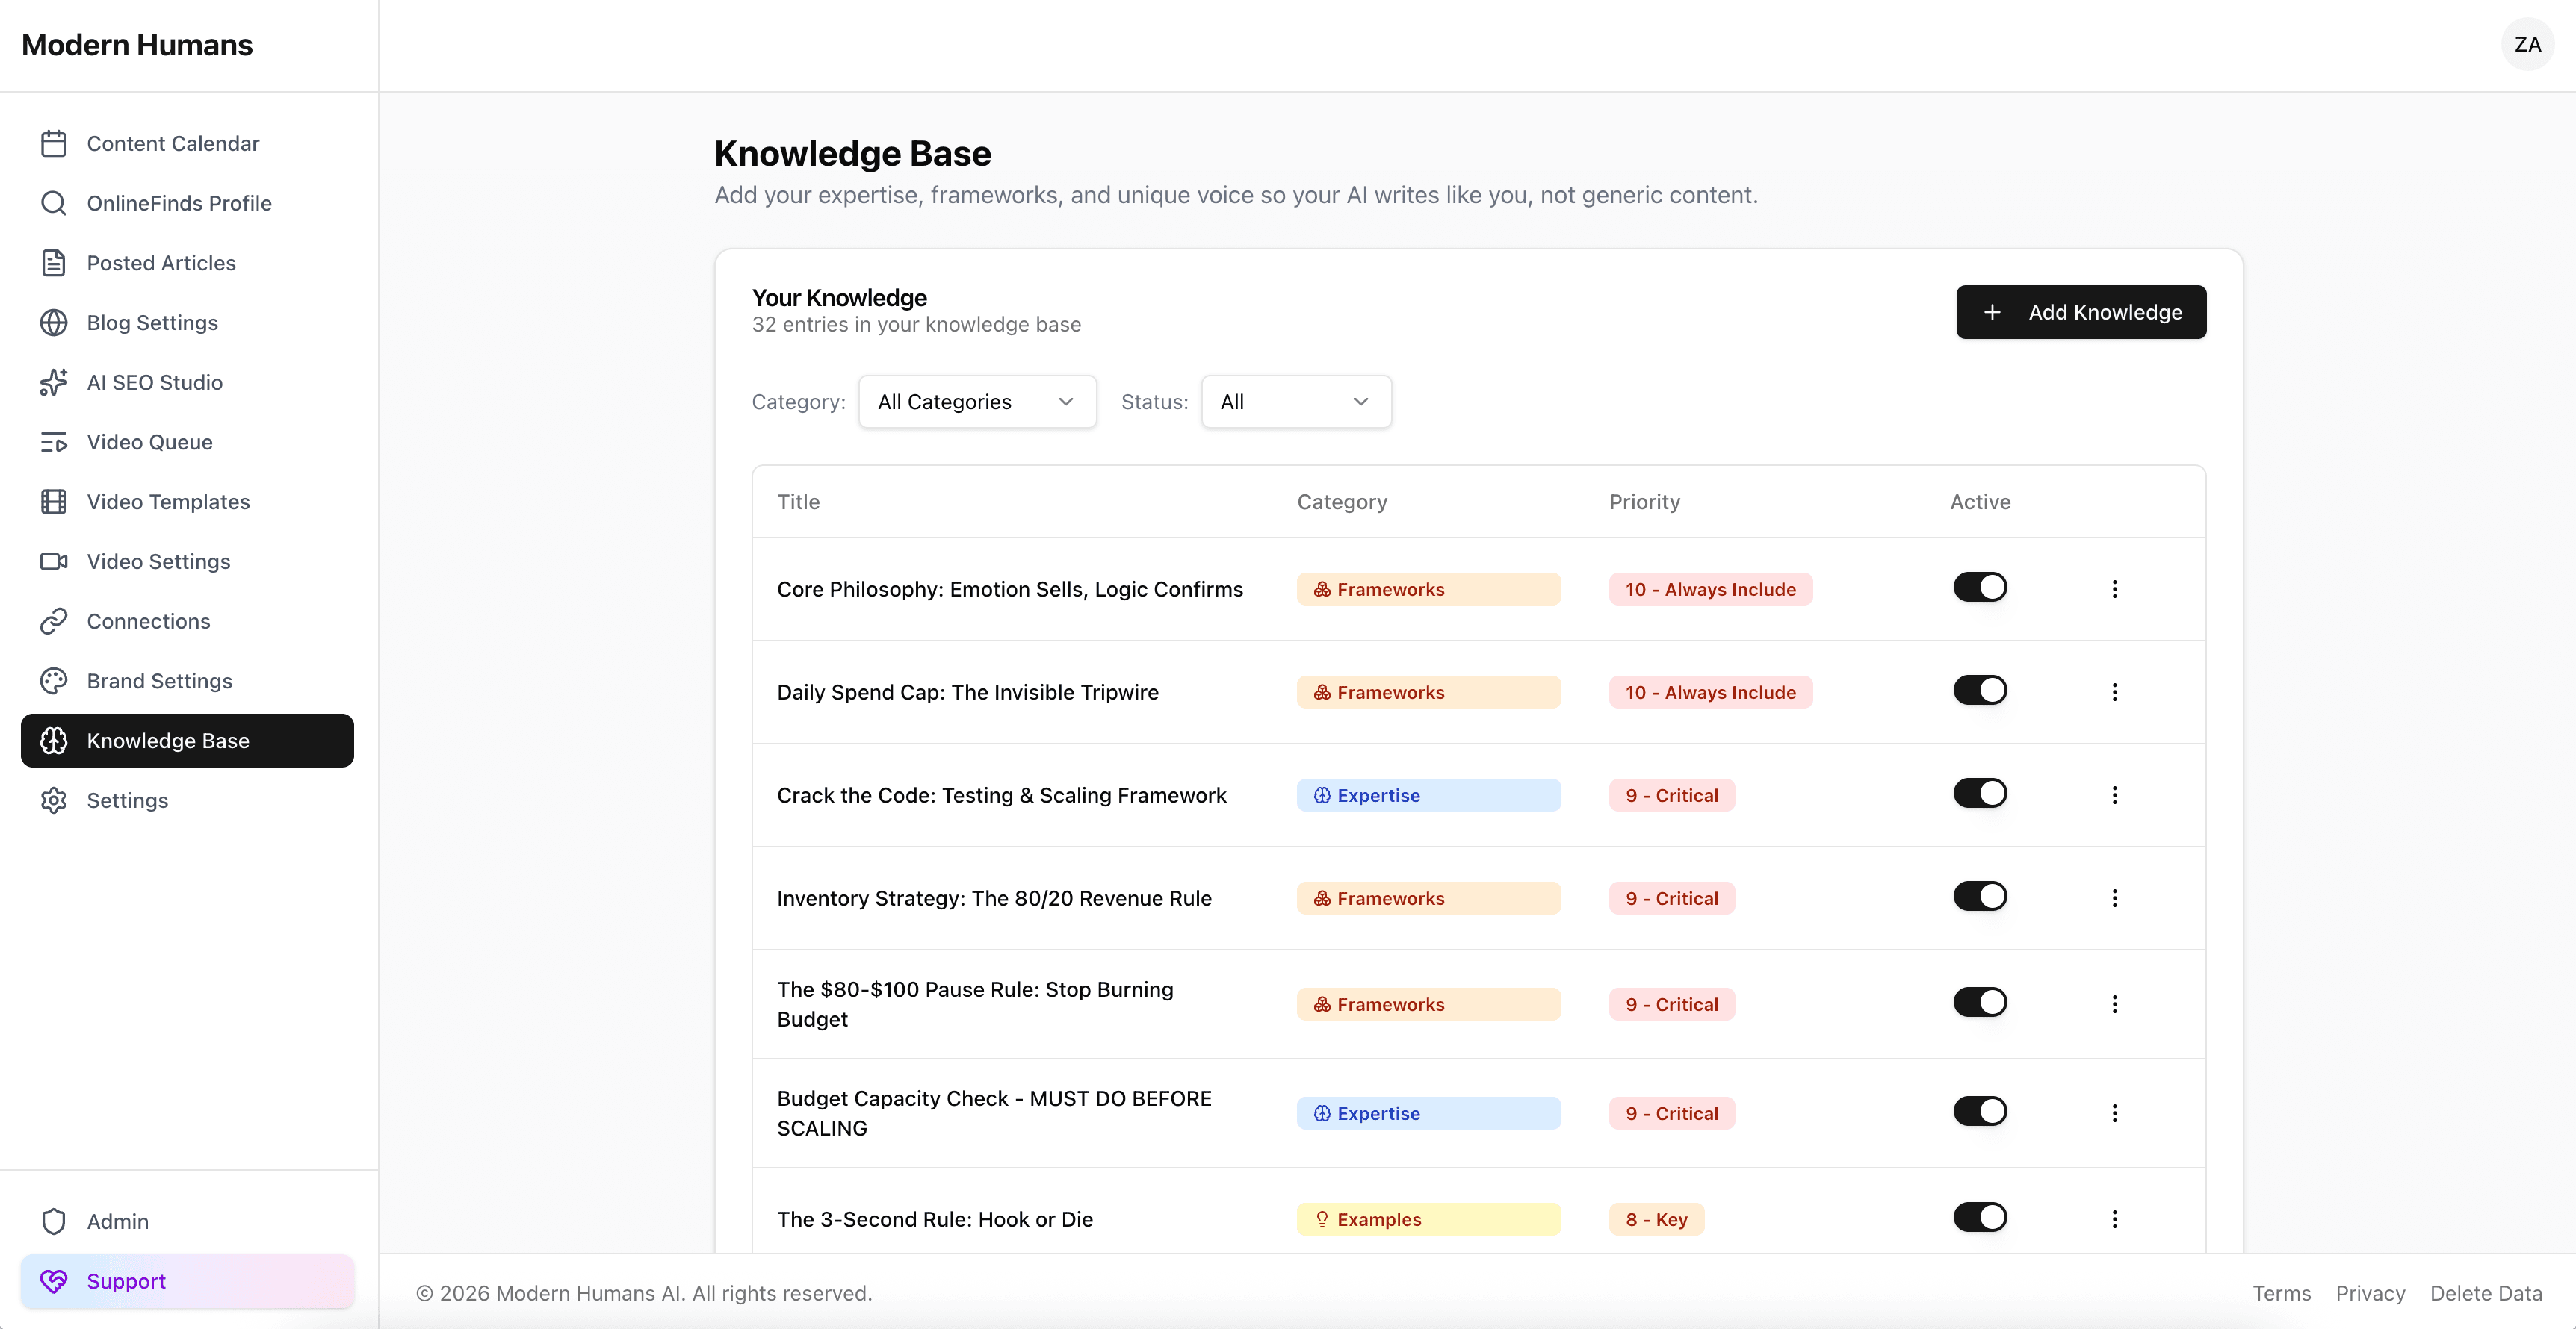Click the Add Knowledge button
Image resolution: width=2576 pixels, height=1329 pixels.
click(2081, 313)
